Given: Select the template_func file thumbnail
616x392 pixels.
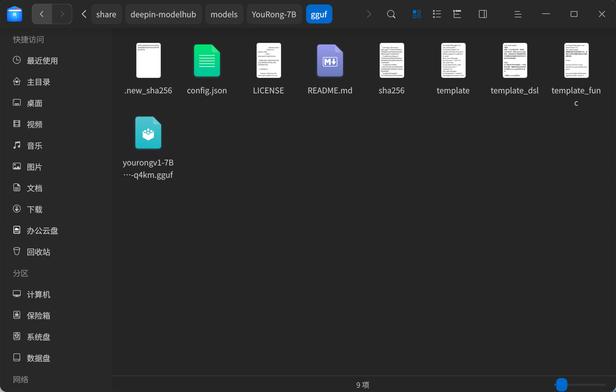Looking at the screenshot, I should coord(577,60).
